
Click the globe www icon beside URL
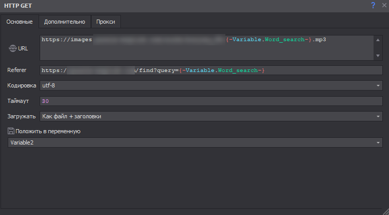coord(13,49)
